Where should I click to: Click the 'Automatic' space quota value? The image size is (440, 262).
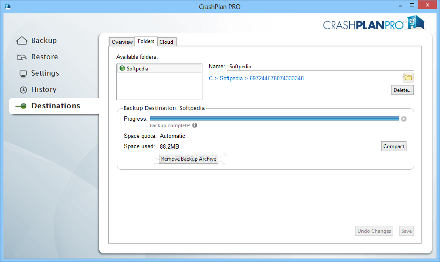[172, 136]
